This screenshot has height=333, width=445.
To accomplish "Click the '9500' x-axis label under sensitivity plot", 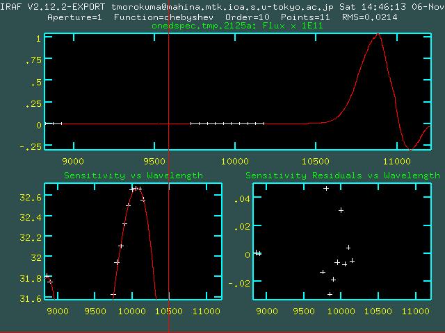I will pyautogui.click(x=95, y=311).
